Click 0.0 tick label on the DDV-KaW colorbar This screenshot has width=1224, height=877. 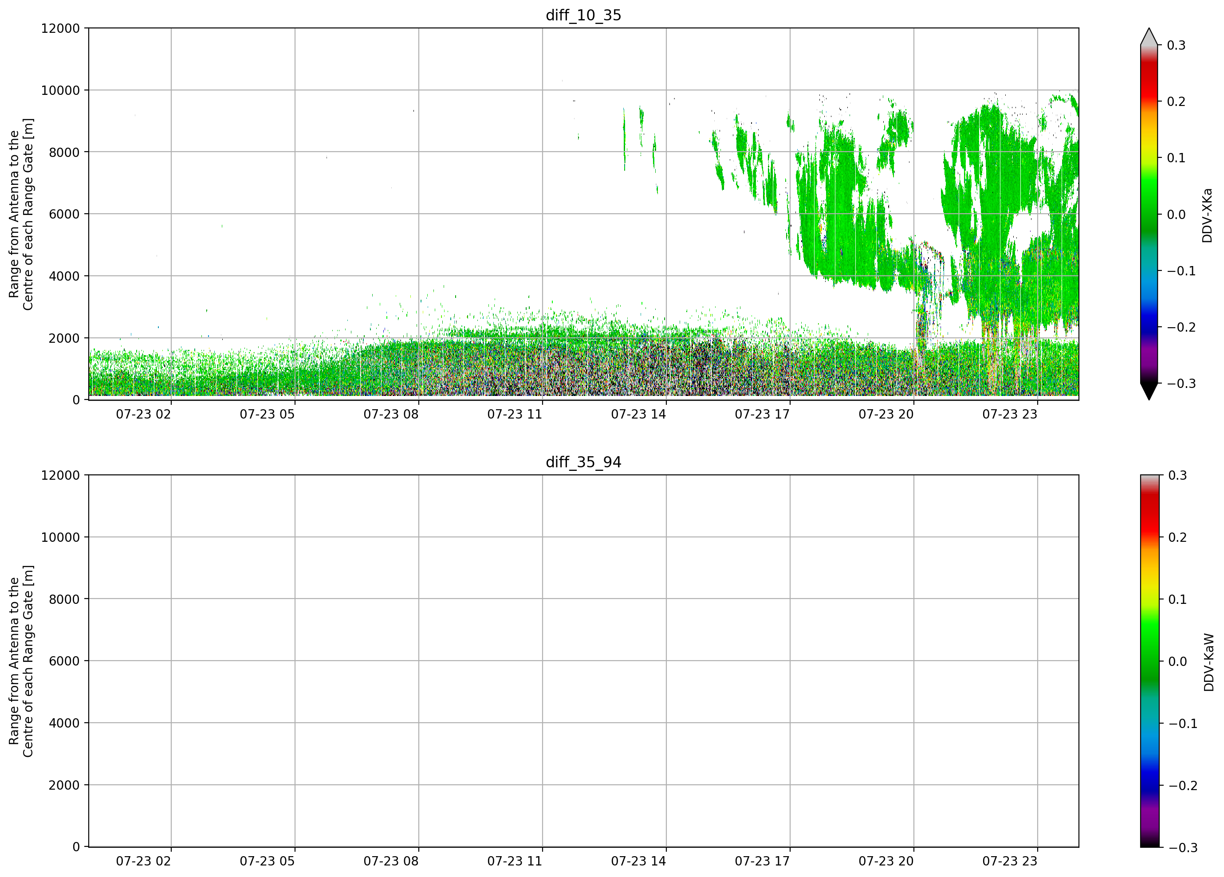[x=1177, y=661]
